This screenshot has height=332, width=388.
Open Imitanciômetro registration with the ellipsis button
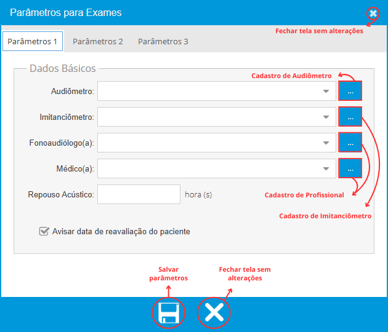[x=350, y=117]
